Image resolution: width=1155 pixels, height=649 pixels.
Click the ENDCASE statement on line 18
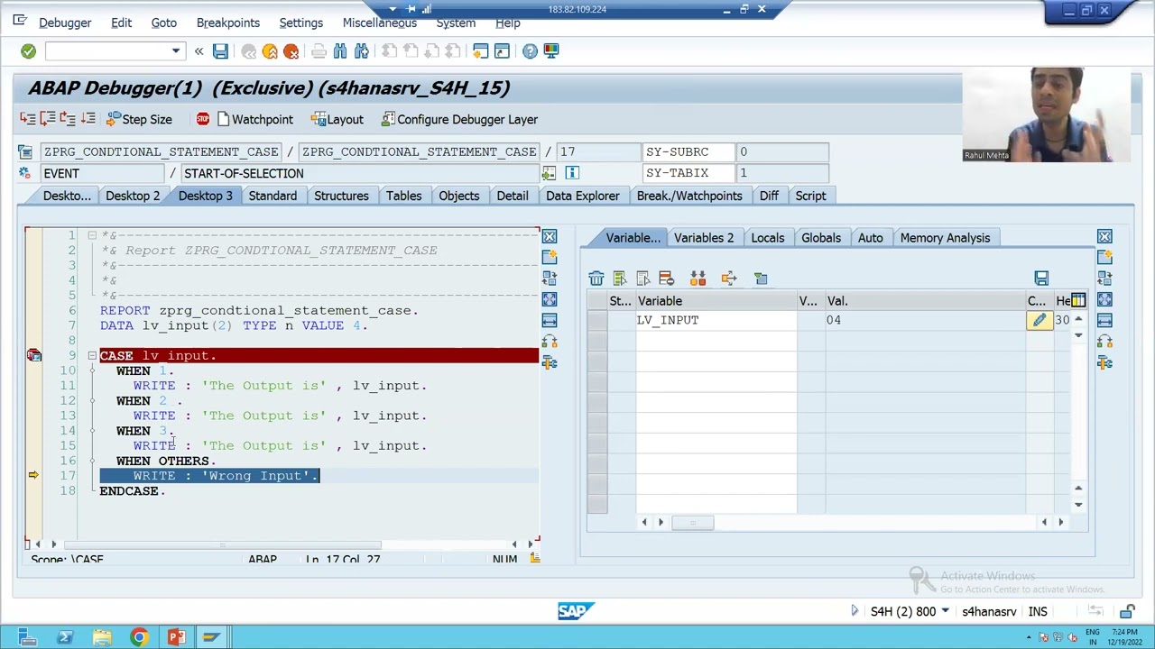[x=133, y=491]
